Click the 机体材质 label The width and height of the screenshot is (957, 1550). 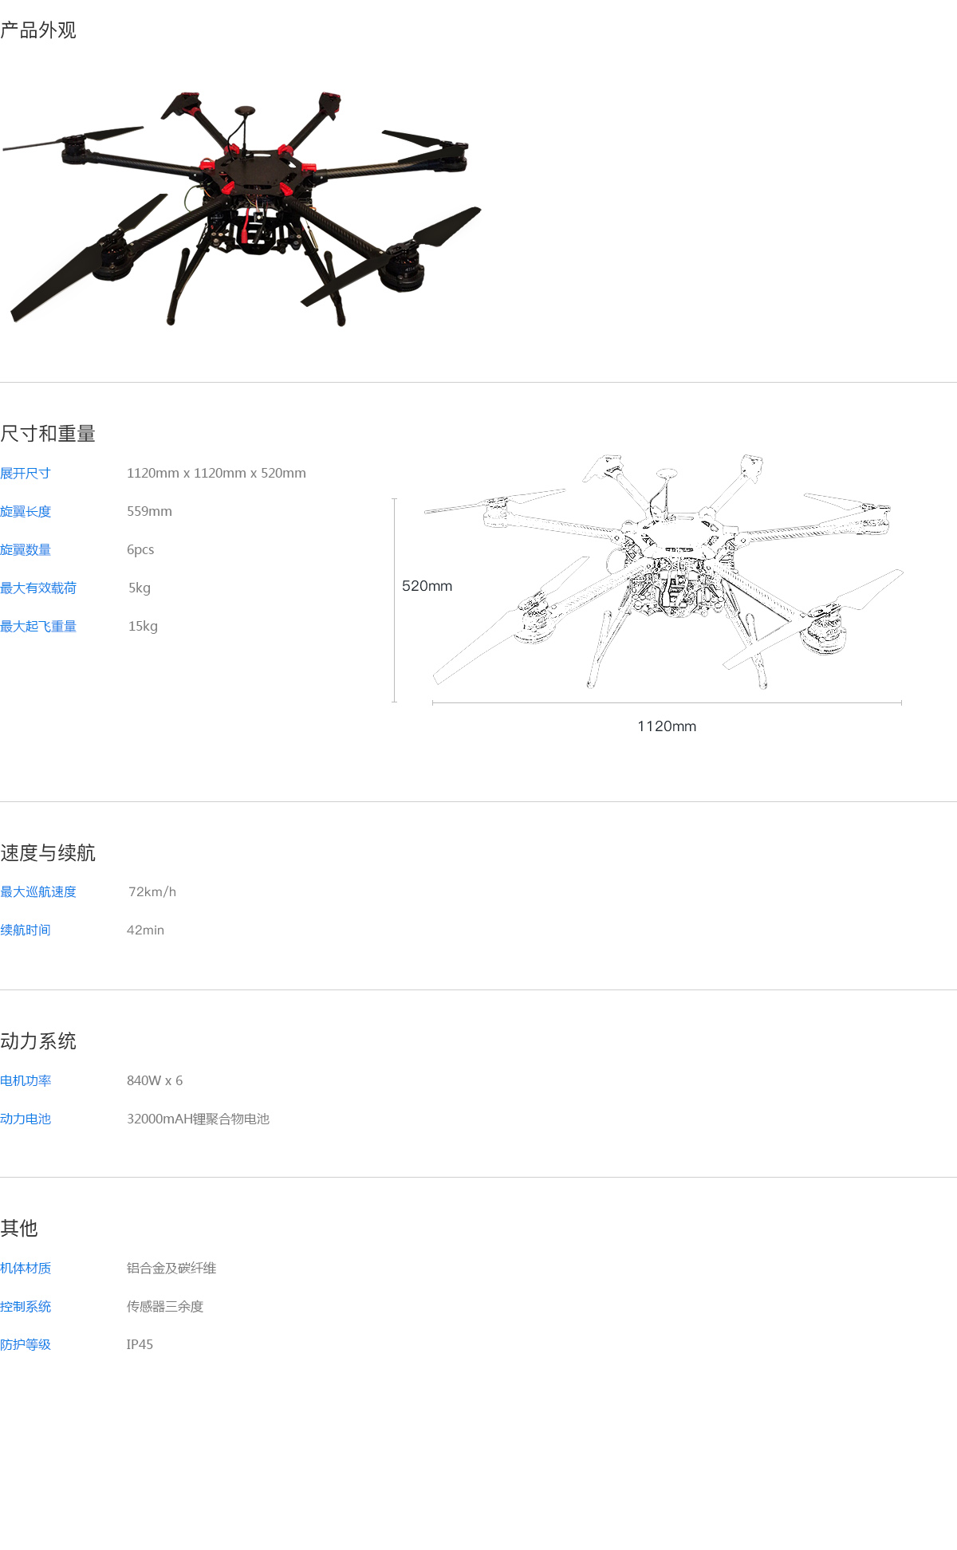pos(26,1269)
